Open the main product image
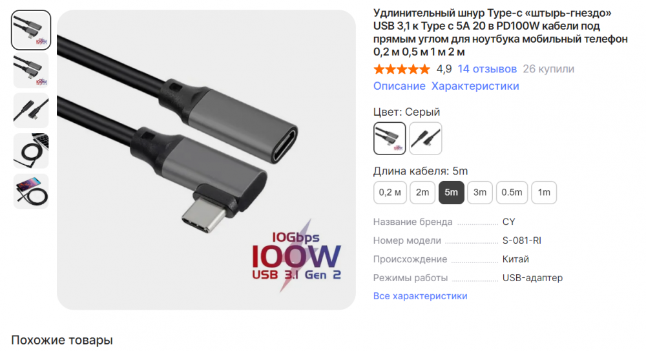Image resolution: width=646 pixels, height=351 pixels. coord(207,160)
